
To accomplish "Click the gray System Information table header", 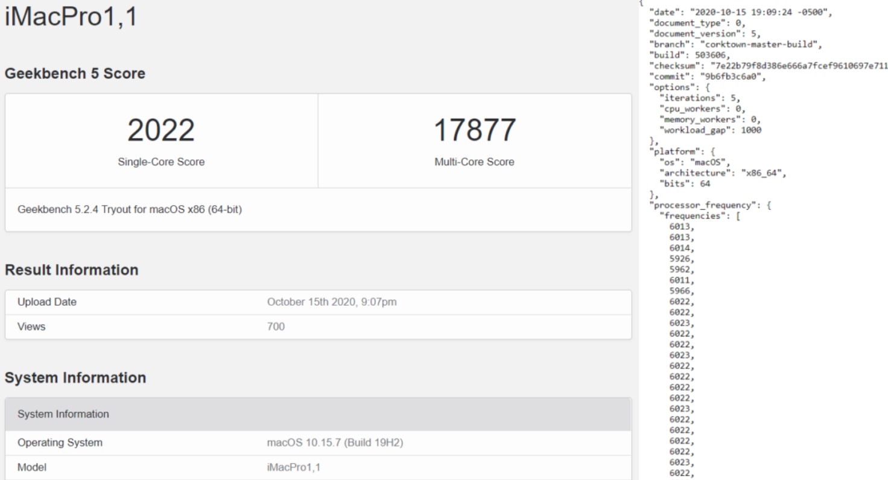I will [319, 414].
